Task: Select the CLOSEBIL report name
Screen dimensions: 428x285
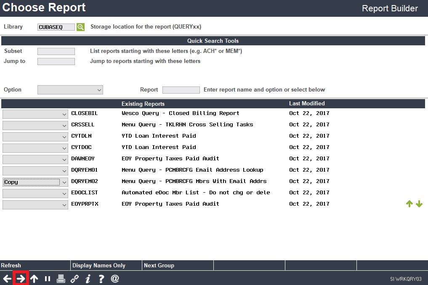Action: [84, 113]
